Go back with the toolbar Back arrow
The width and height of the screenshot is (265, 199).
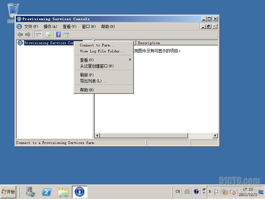20,35
